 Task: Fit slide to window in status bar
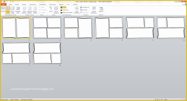(x=185, y=99)
